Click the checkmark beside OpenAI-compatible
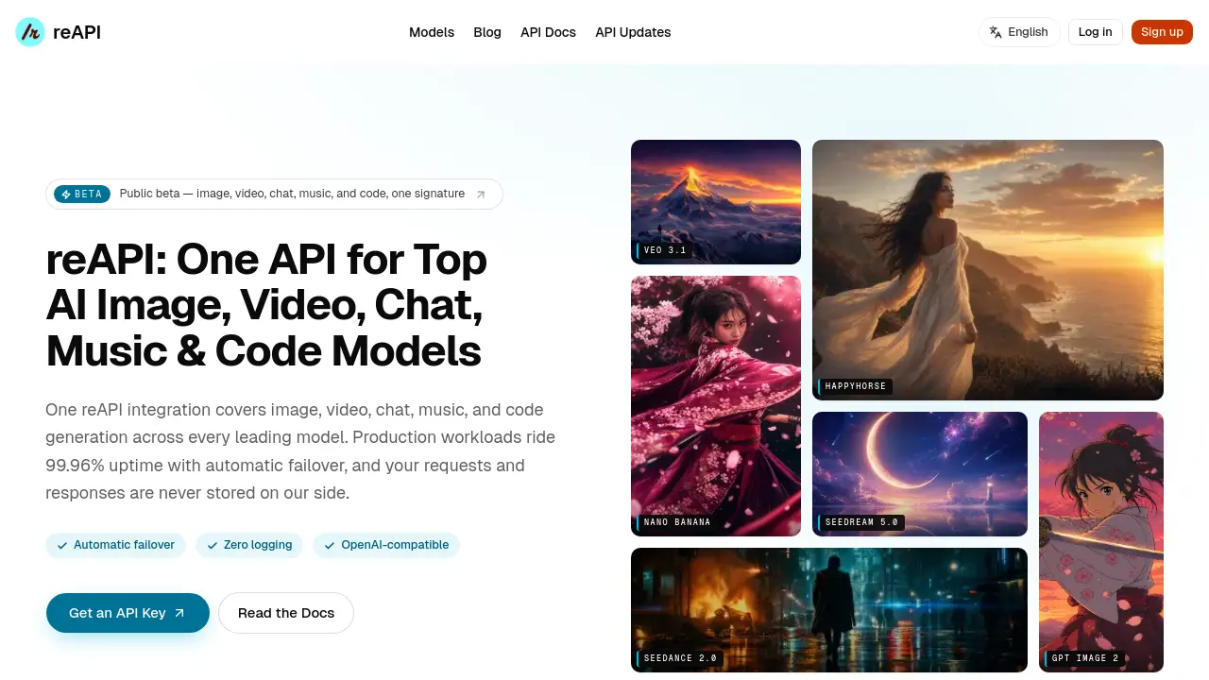This screenshot has height=680, width=1209. click(330, 545)
